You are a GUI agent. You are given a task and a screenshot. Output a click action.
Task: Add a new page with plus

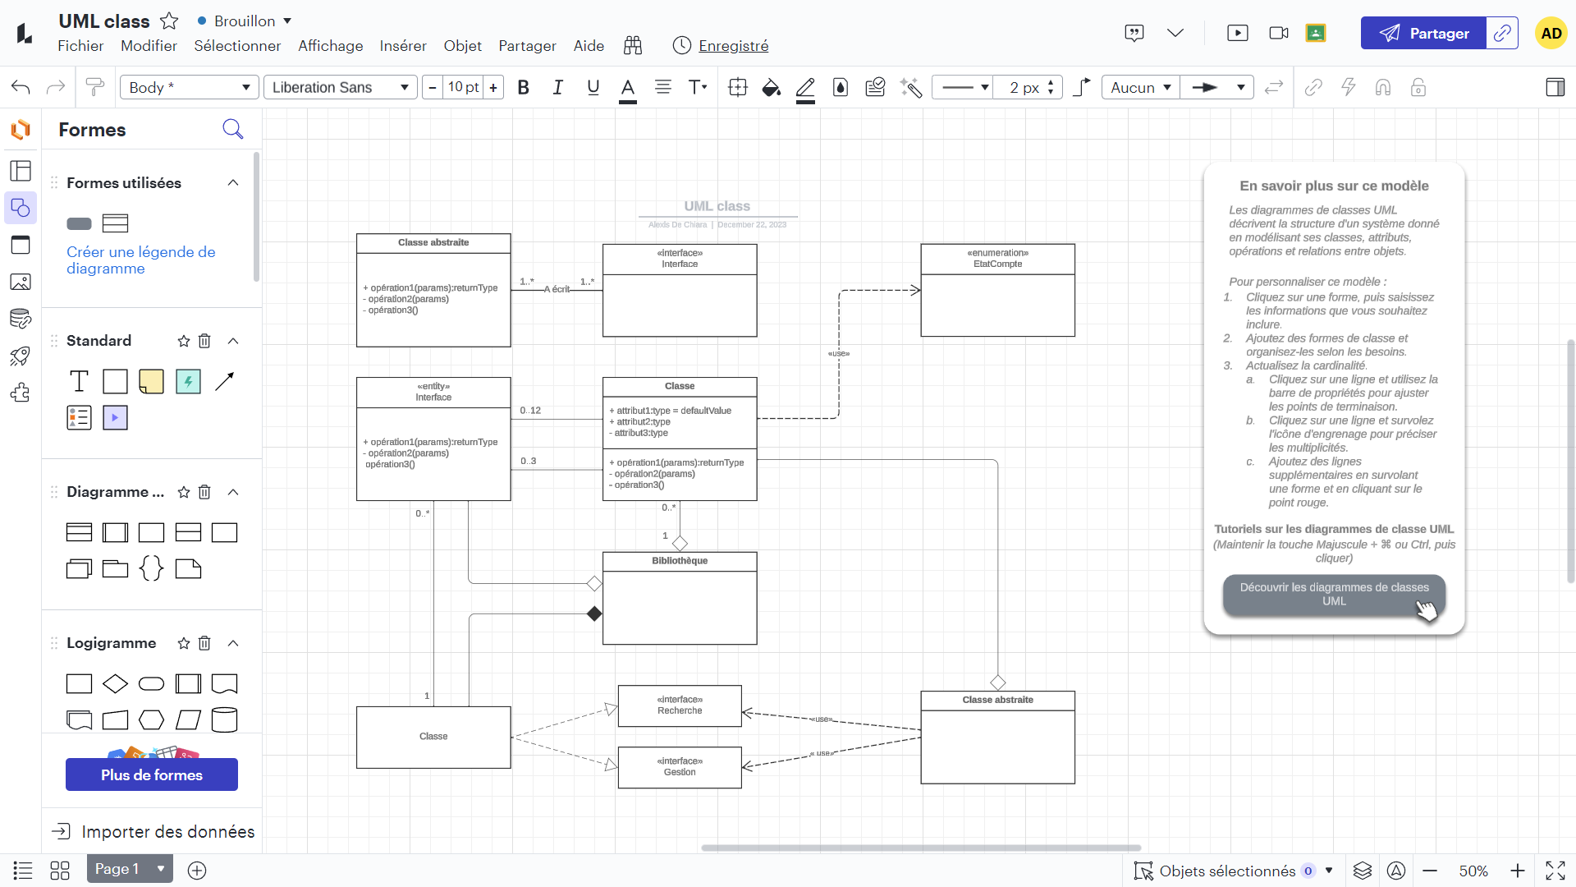point(197,871)
